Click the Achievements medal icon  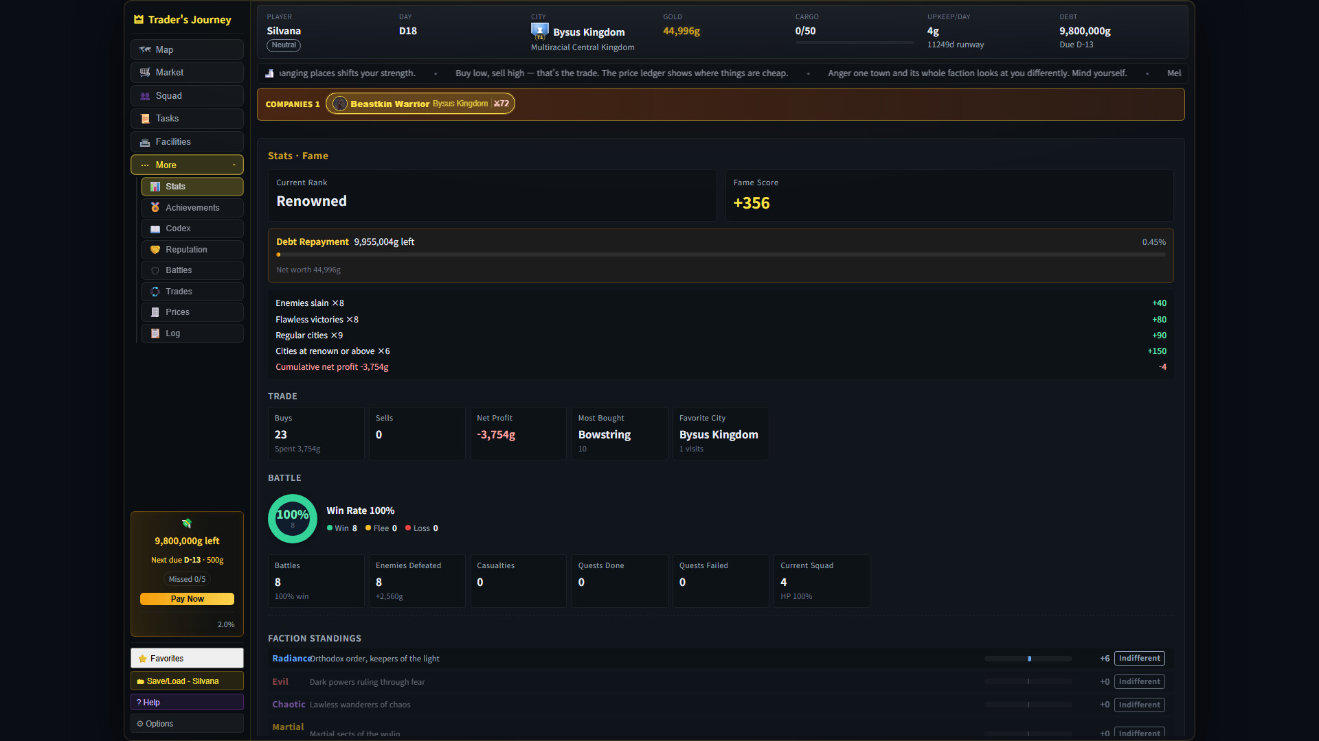pyautogui.click(x=155, y=208)
